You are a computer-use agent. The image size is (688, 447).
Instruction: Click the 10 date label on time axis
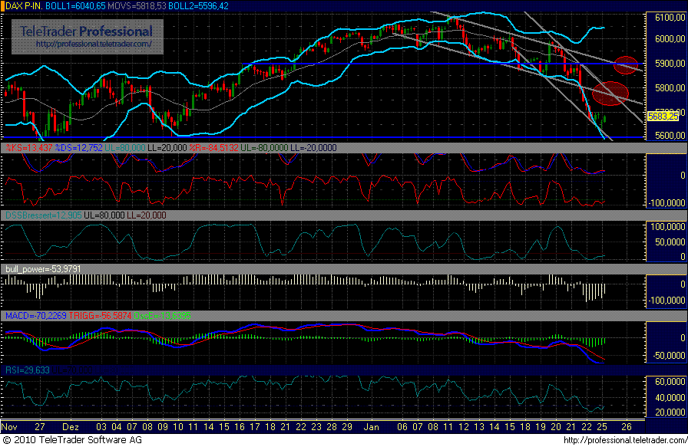tap(177, 427)
